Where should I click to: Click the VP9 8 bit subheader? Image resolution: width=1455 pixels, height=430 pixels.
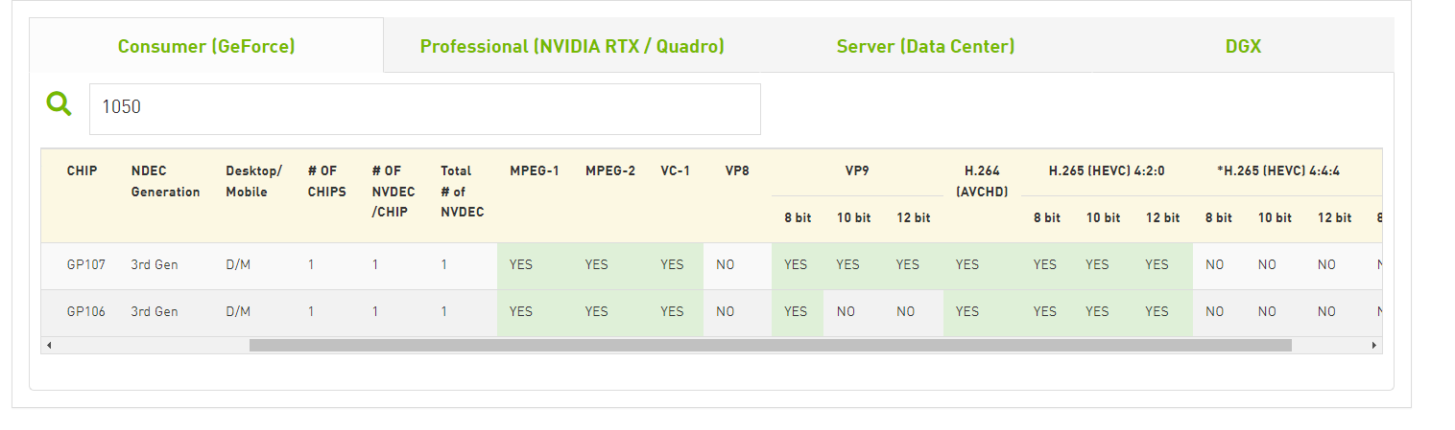(x=798, y=218)
